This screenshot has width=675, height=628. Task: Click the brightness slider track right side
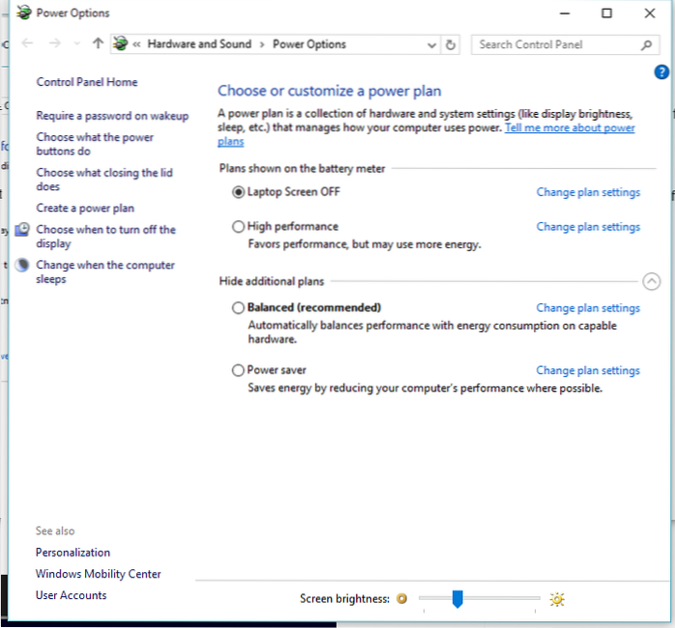point(502,598)
